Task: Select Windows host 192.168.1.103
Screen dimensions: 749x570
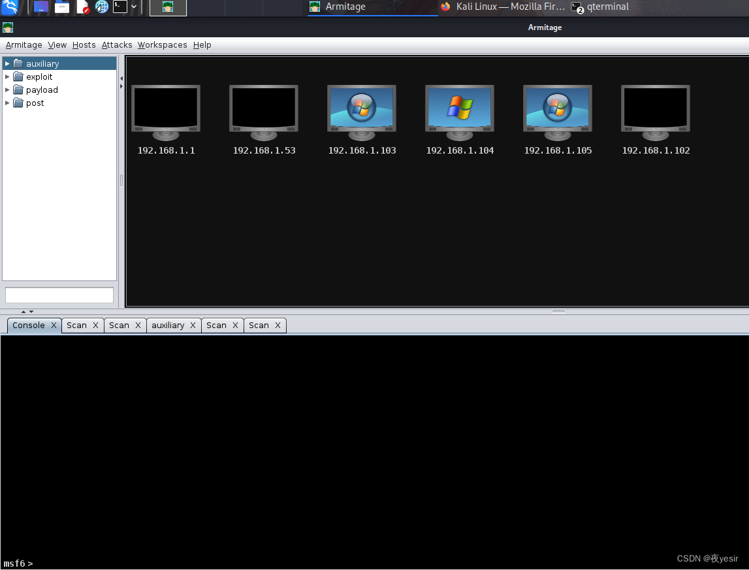Action: [362, 113]
